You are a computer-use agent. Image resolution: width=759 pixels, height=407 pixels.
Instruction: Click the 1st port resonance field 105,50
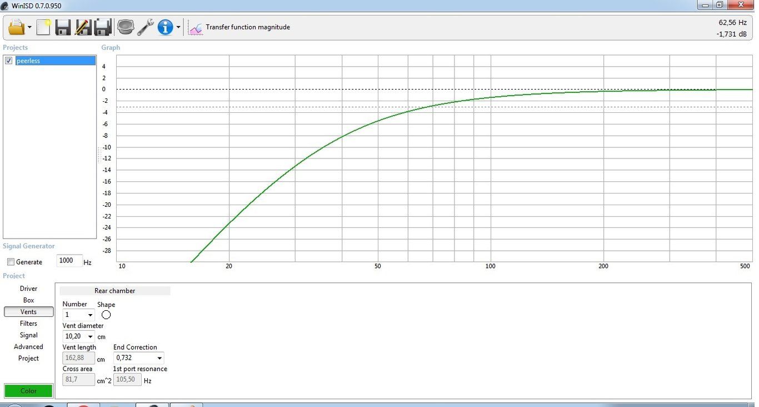coord(127,380)
